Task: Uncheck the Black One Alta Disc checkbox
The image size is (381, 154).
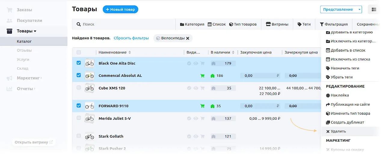Action: 79,63
